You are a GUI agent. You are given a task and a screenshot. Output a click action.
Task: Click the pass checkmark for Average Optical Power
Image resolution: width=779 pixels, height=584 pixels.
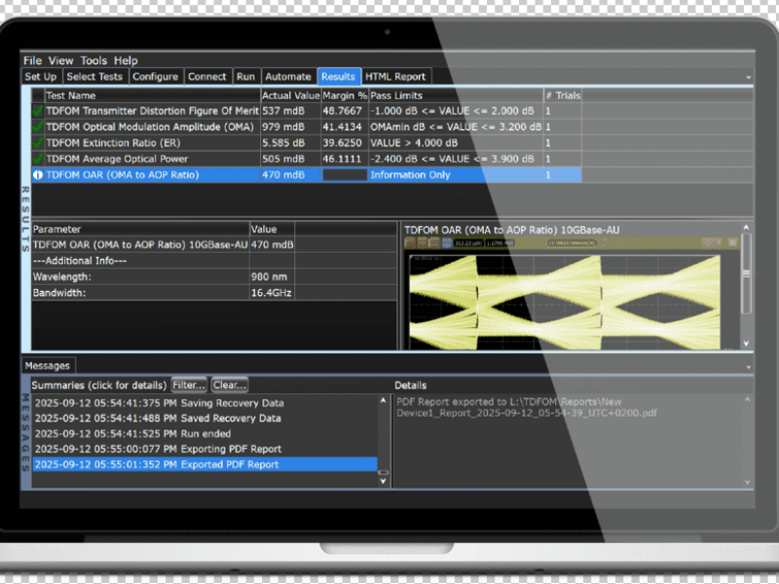point(38,159)
